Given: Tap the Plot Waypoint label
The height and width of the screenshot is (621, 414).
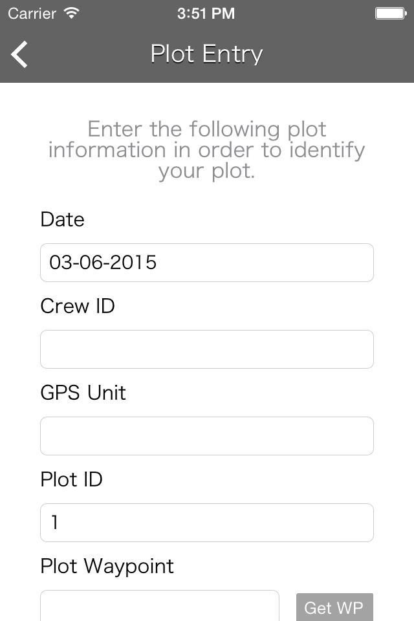Looking at the screenshot, I should 107,567.
